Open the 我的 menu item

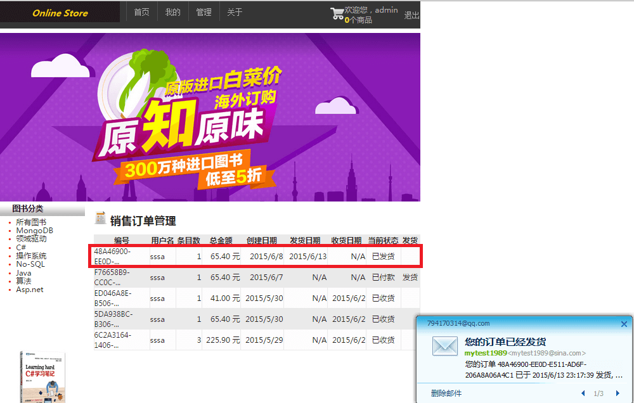point(172,12)
